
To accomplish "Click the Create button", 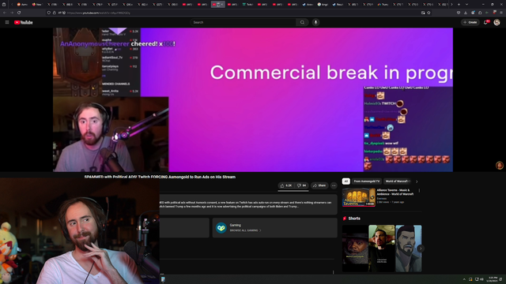I will coord(470,22).
